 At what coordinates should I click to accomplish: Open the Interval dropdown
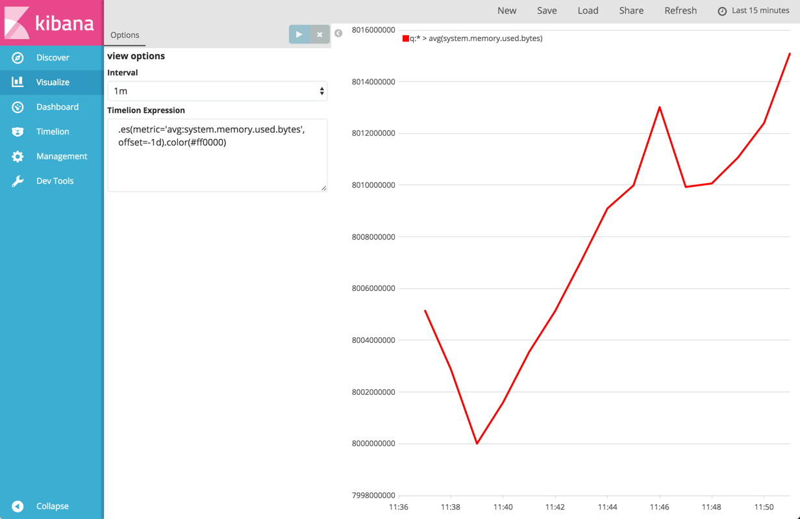pos(217,91)
